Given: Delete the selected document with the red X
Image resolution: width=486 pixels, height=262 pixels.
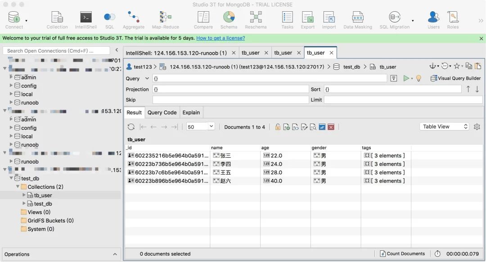Looking at the screenshot, I should [x=331, y=127].
